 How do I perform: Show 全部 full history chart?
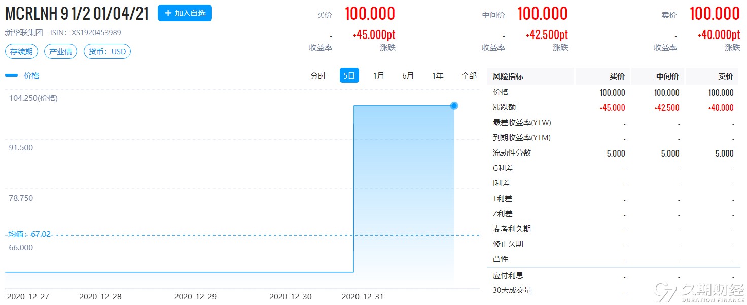pyautogui.click(x=469, y=76)
